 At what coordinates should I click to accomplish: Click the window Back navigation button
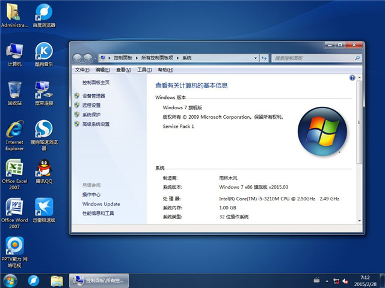click(78, 58)
